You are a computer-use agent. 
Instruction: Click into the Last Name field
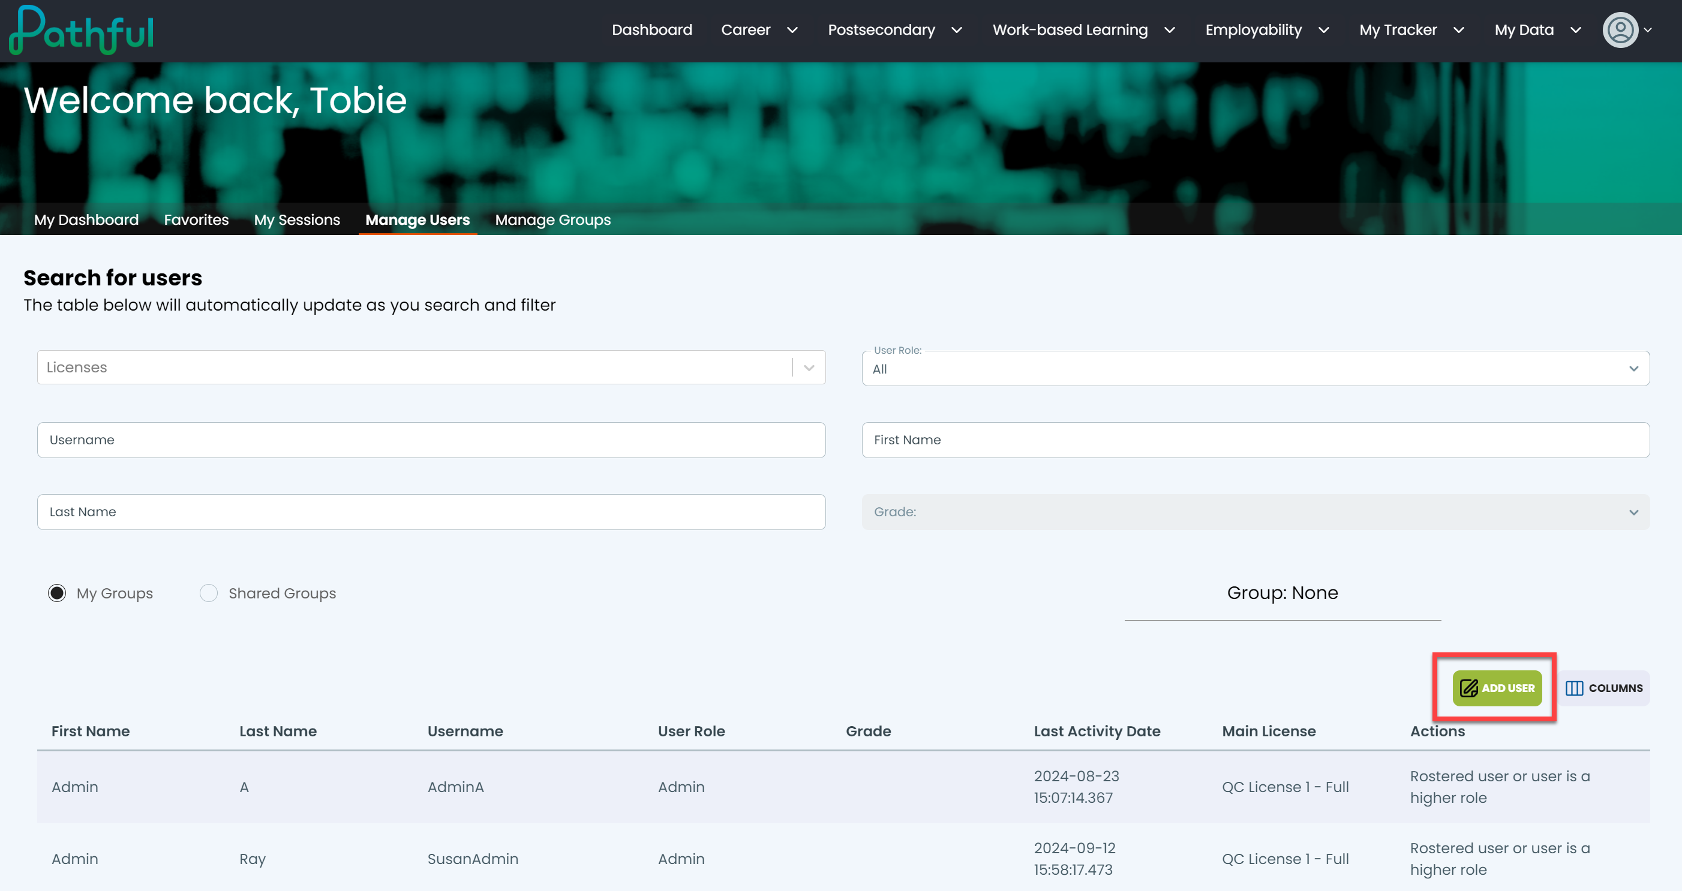[431, 511]
